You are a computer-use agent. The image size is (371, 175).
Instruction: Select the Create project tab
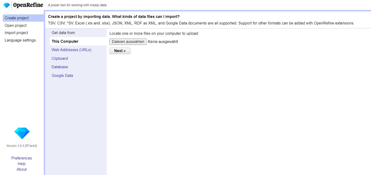(17, 18)
